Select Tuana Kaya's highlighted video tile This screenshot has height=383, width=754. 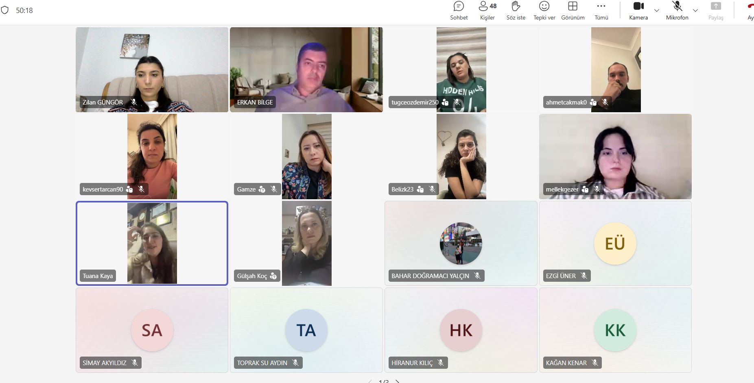pos(152,243)
